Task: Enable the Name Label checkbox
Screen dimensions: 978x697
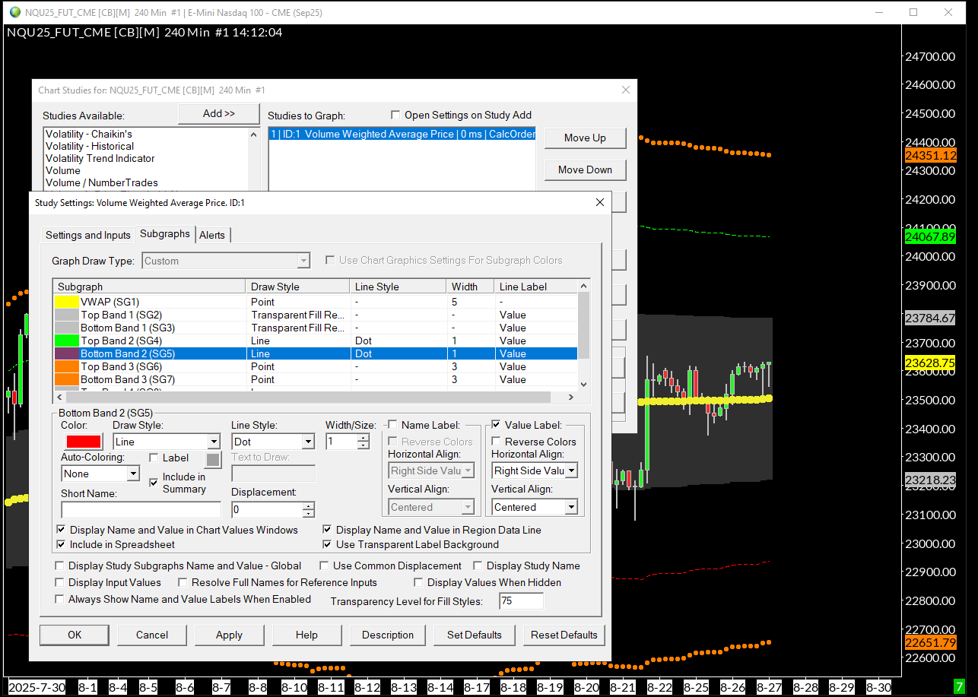Action: (393, 425)
